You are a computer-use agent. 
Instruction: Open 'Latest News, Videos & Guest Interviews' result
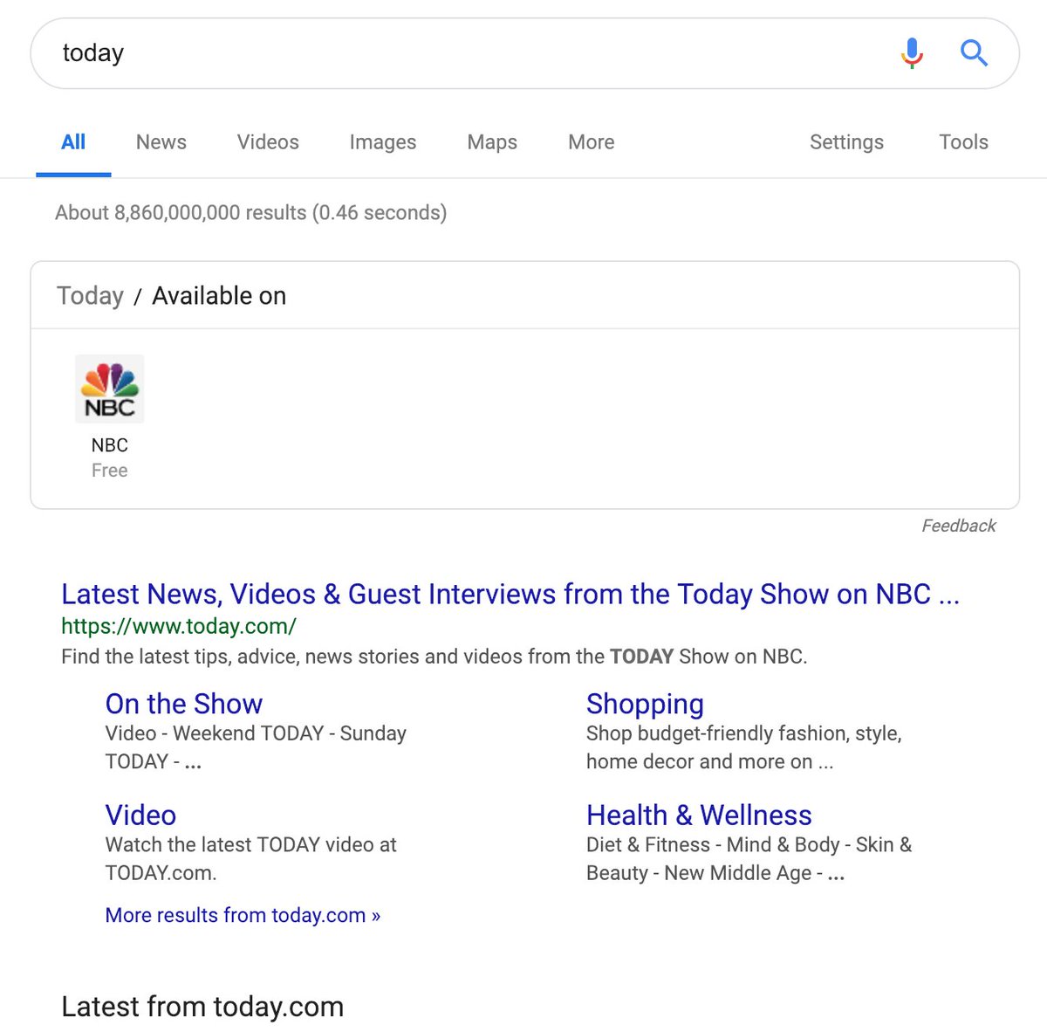(x=510, y=594)
